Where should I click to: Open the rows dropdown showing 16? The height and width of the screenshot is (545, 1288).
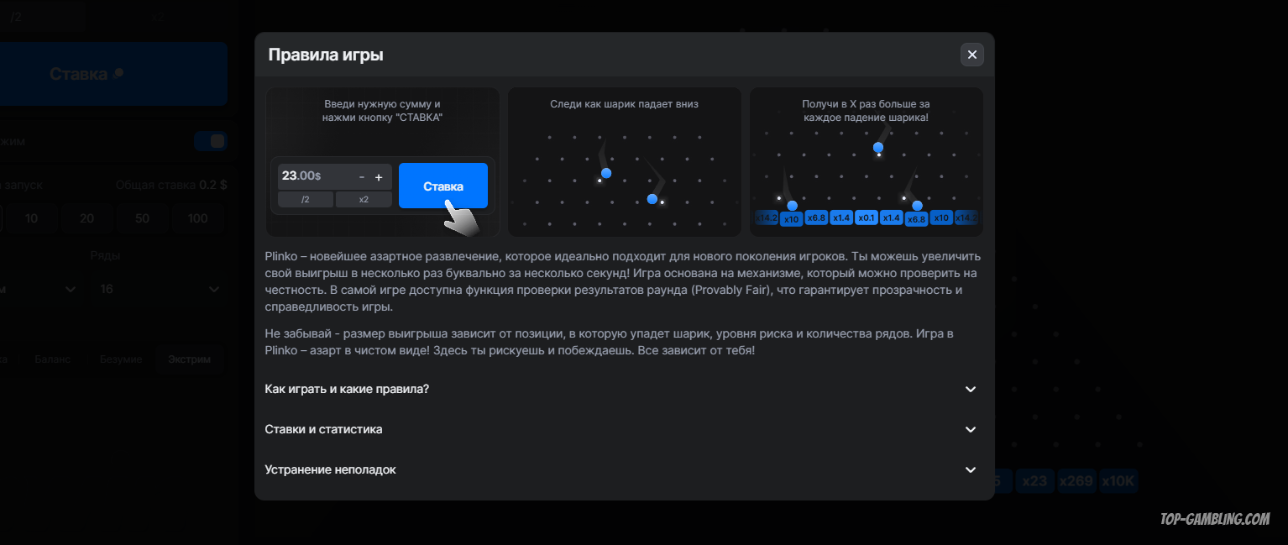click(x=156, y=289)
